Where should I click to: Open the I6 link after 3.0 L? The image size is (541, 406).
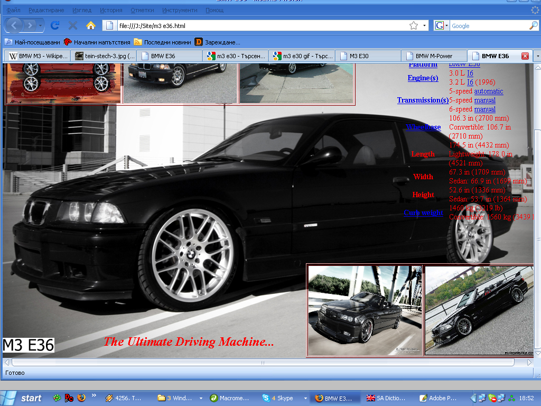point(470,73)
